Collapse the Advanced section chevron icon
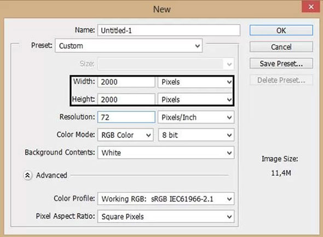Image resolution: width=323 pixels, height=237 pixels. tap(27, 176)
